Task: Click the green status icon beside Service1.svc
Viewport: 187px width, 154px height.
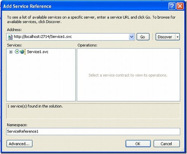Action: pyautogui.click(x=17, y=52)
